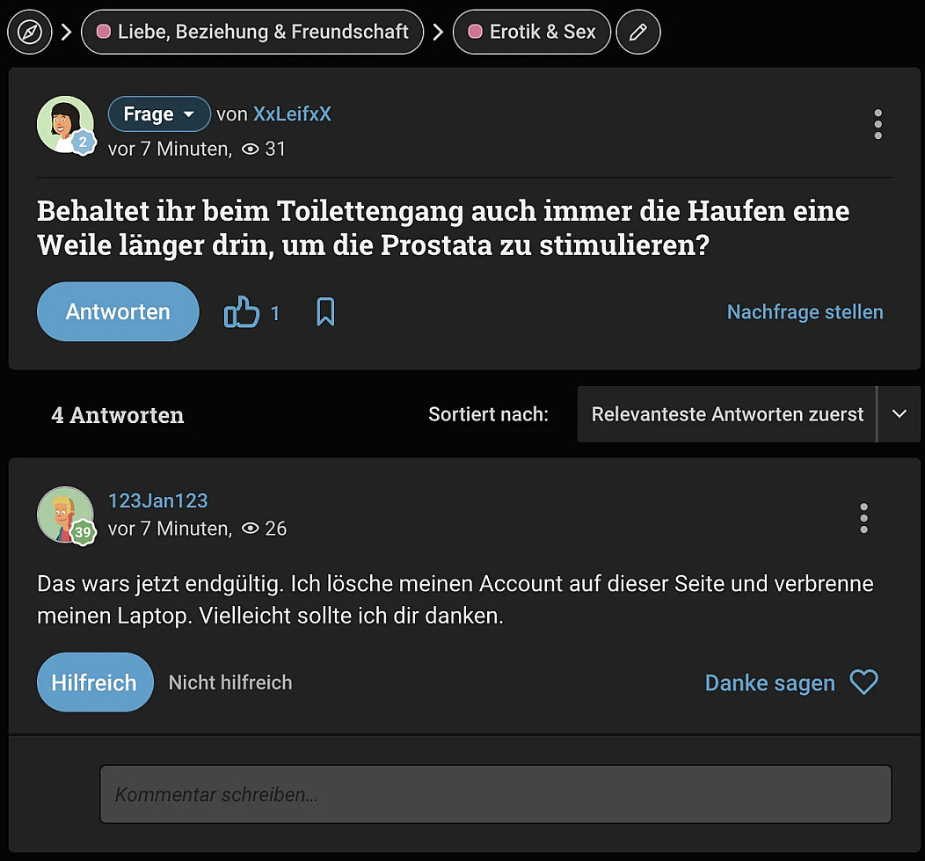The height and width of the screenshot is (861, 925).
Task: Focus the Kommentar schreiben input field
Action: tap(495, 794)
